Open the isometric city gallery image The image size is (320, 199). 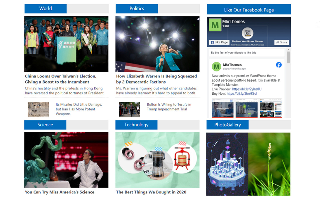click(227, 164)
